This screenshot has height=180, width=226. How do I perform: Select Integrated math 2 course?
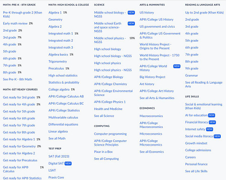click(x=61, y=41)
